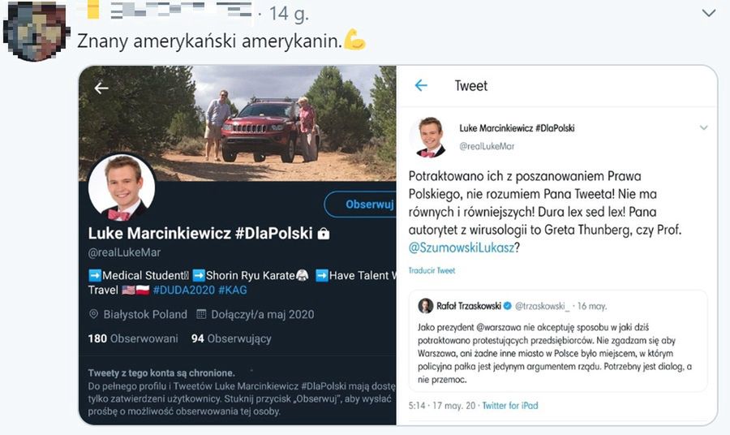The image size is (730, 435).
Task: Click the padlock icon next to profile name
Action: pos(324,234)
